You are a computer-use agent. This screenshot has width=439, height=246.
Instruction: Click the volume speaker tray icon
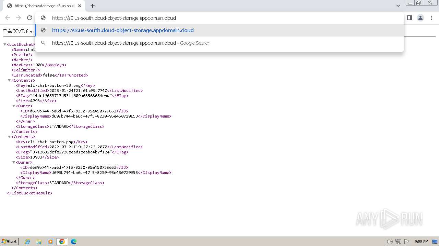coord(390,242)
